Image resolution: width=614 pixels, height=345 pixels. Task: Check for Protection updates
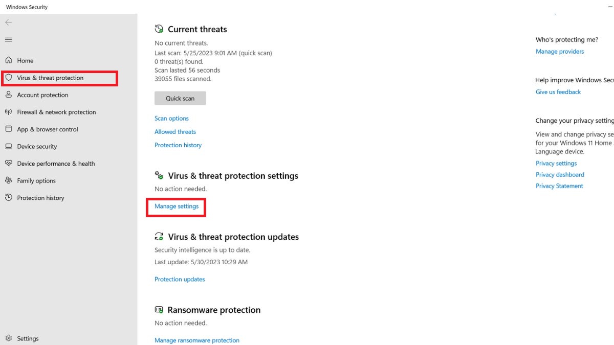180,279
